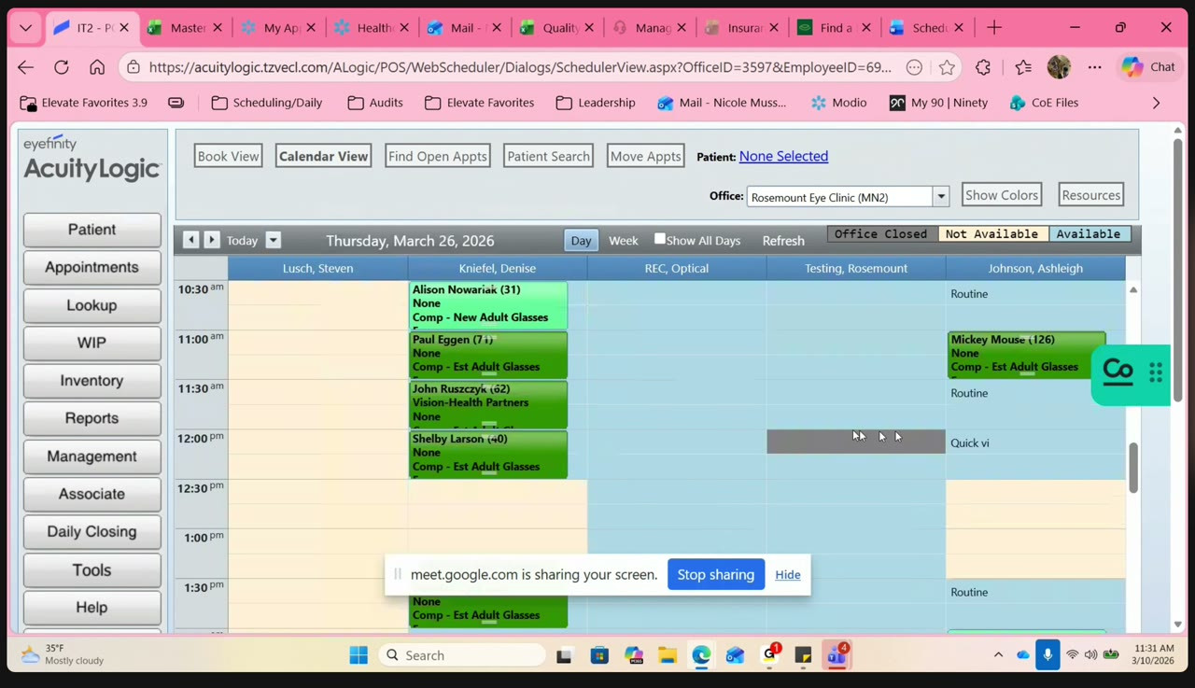Select Calendar View button

[x=323, y=156]
